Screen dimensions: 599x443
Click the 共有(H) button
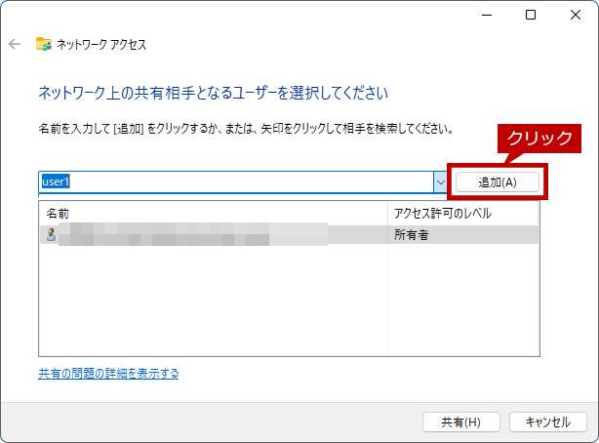point(461,422)
